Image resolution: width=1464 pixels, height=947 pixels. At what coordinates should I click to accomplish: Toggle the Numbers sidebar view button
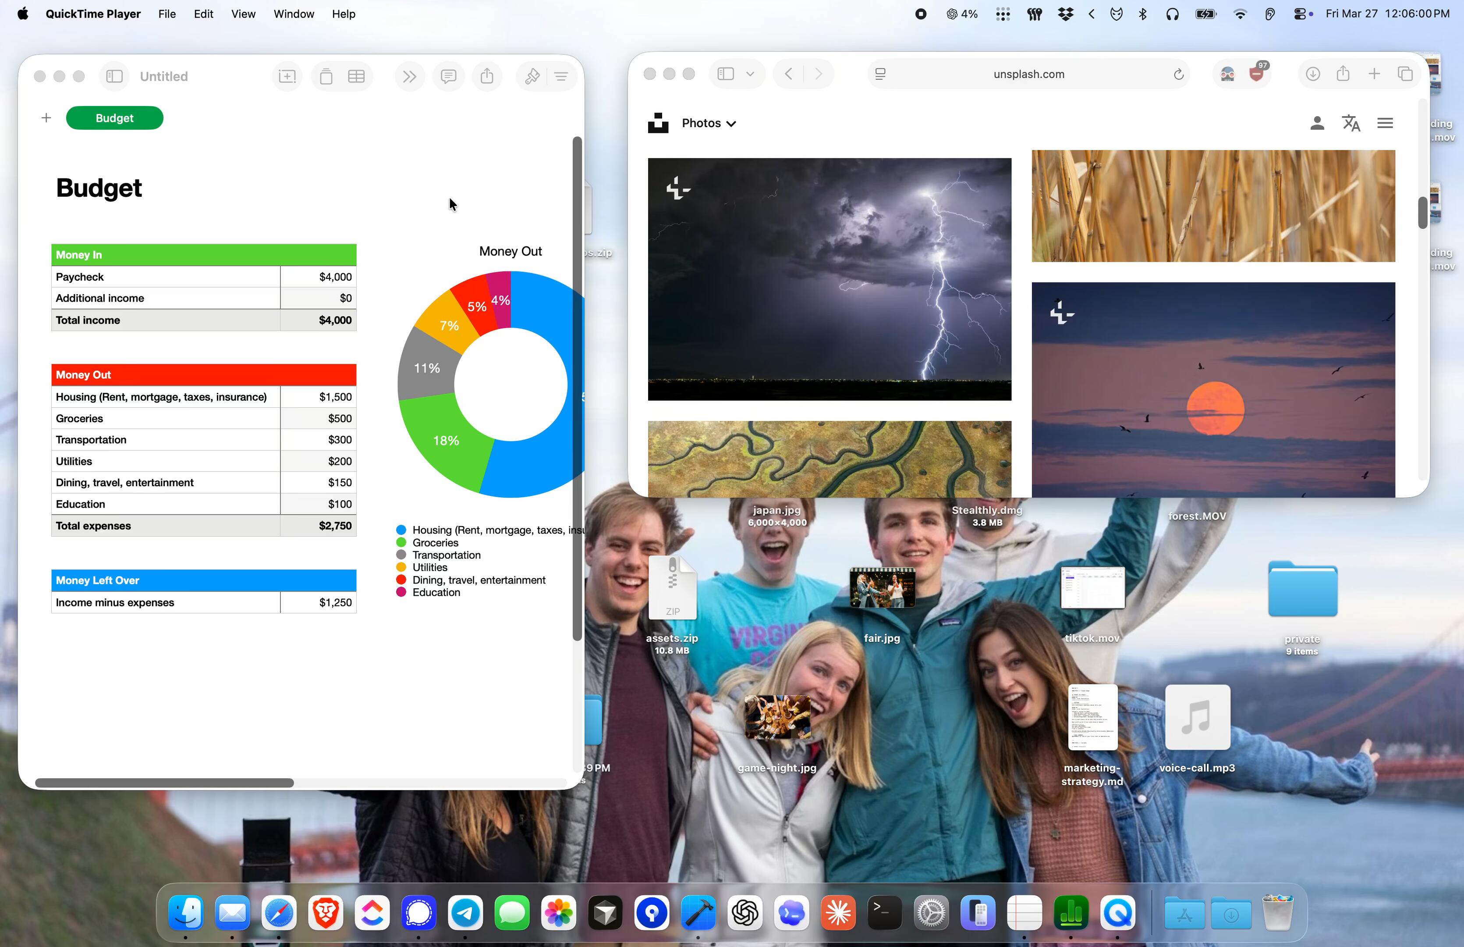114,76
